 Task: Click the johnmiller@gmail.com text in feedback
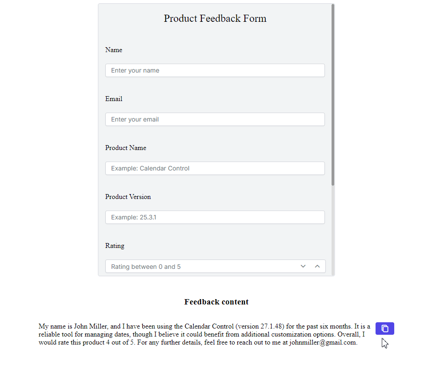click(322, 342)
